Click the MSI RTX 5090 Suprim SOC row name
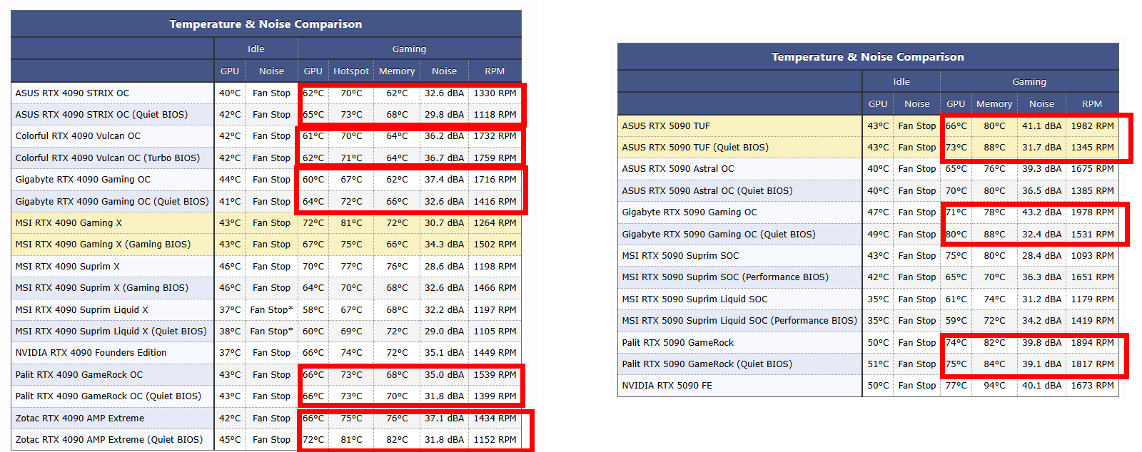This screenshot has width=1142, height=452. (x=680, y=255)
